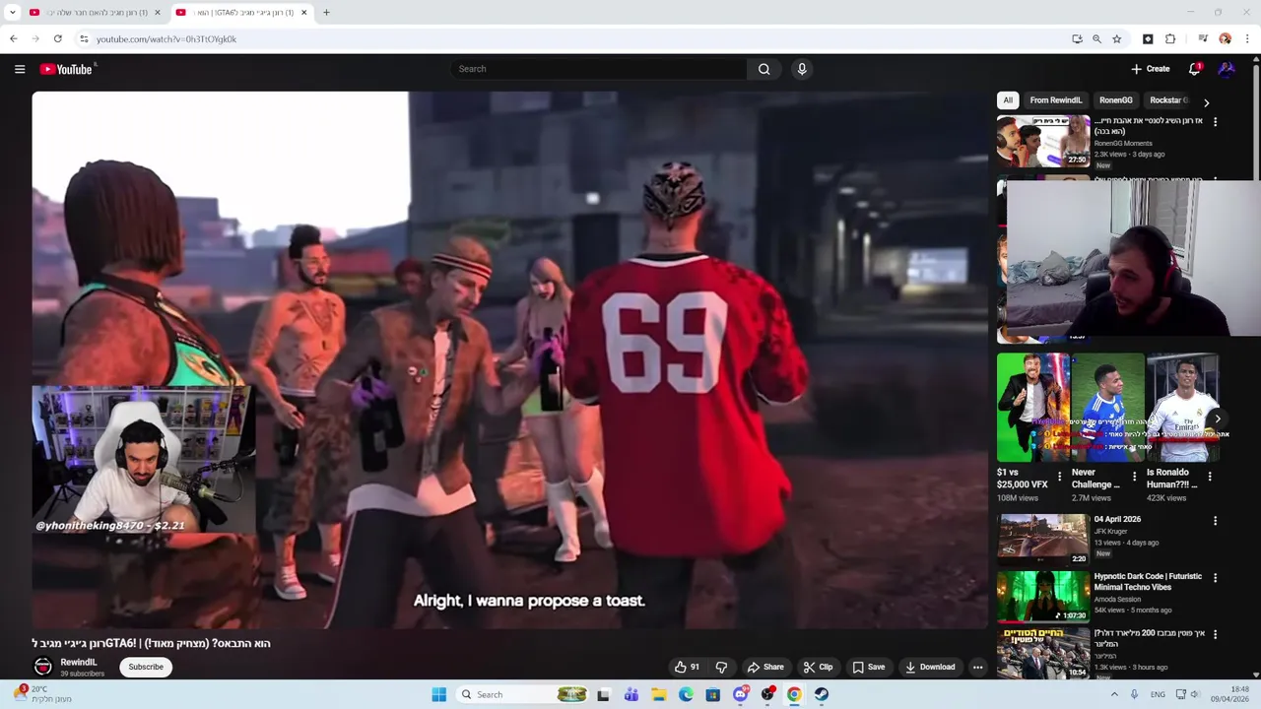Image resolution: width=1261 pixels, height=709 pixels.
Task: Open the 04 April 2026 video
Action: pyautogui.click(x=1043, y=539)
